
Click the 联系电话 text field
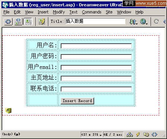pos(96,89)
